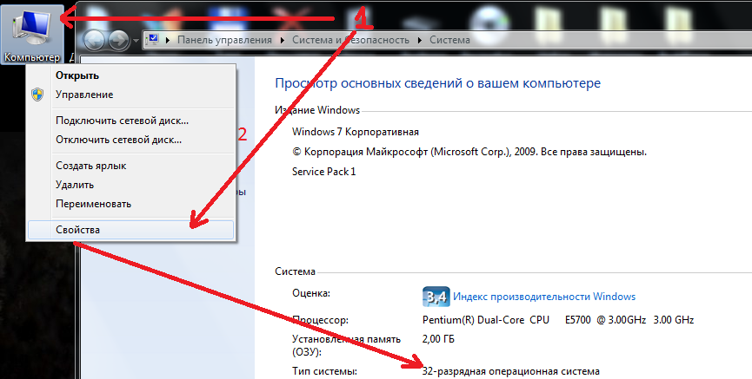Click the Microsoft Corp. copyright line
Image resolution: width=752 pixels, height=379 pixels.
pos(469,152)
